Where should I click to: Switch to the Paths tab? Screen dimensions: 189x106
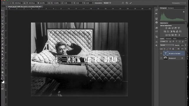pyautogui.click(x=175, y=39)
